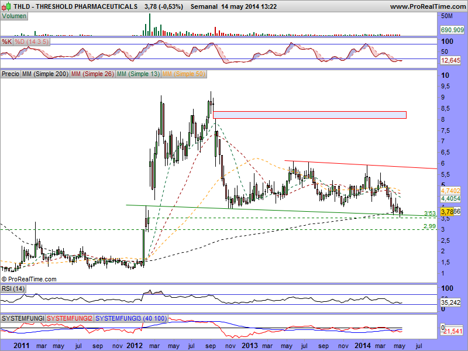
Task: Click the 3,78 (-0,53%) quote in header
Action: (164, 6)
